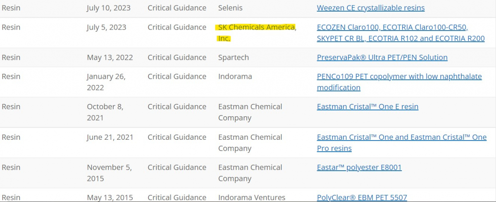Open the Weezen CE crystallizable resins link
This screenshot has height=202, width=496.
point(370,8)
